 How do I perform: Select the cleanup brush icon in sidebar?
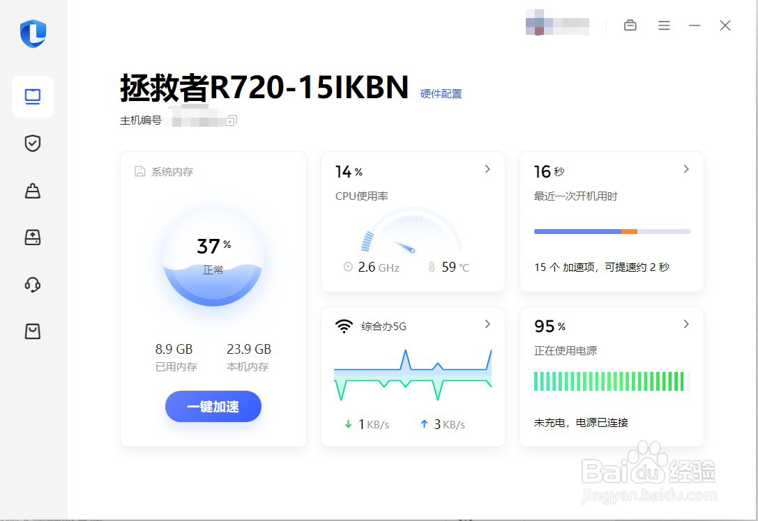click(32, 190)
